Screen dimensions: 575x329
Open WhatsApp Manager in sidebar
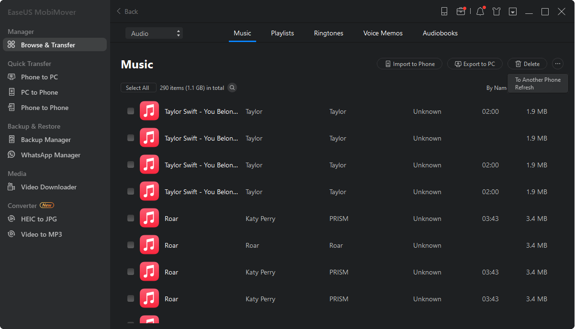50,155
